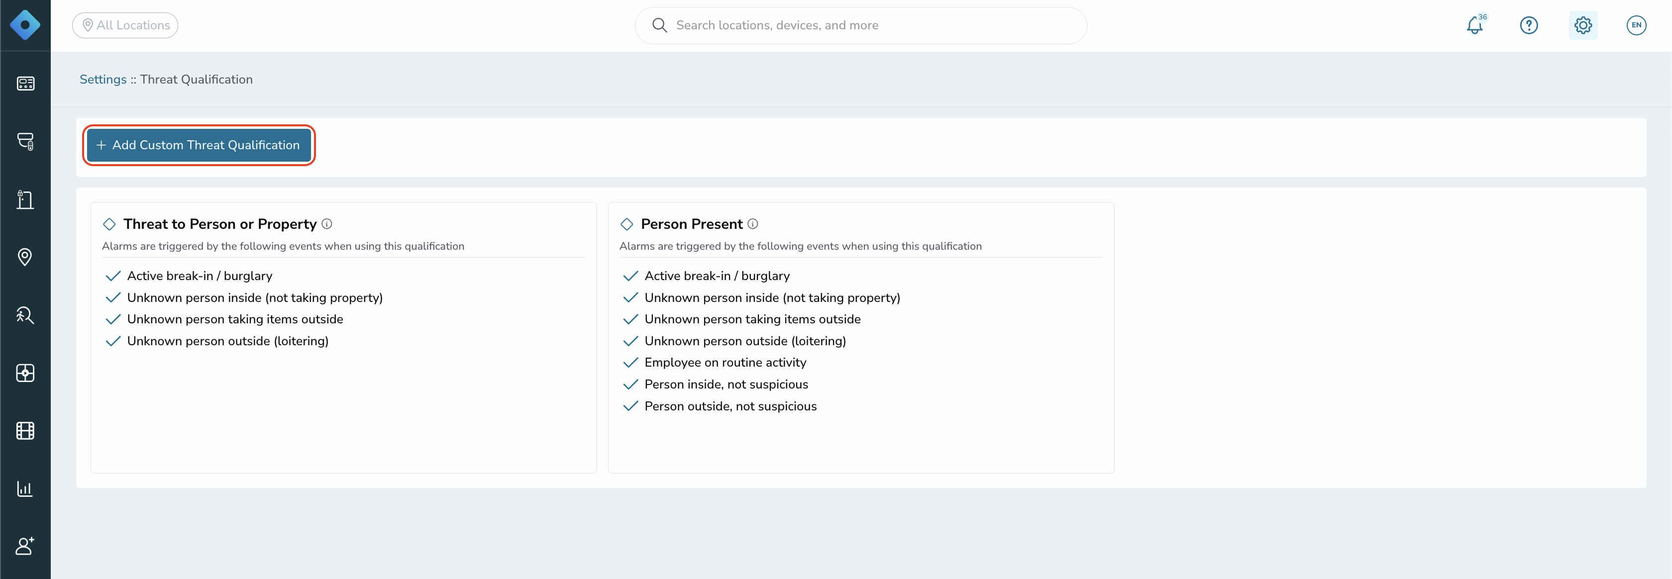Click the EN language selector
Image resolution: width=1672 pixels, height=579 pixels.
click(1636, 25)
